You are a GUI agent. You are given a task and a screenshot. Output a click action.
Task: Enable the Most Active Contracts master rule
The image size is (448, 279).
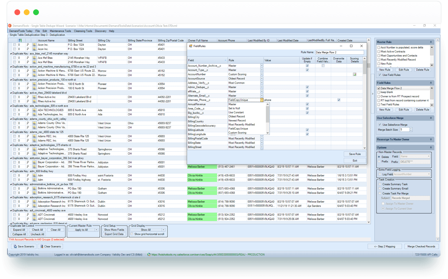[379, 52]
